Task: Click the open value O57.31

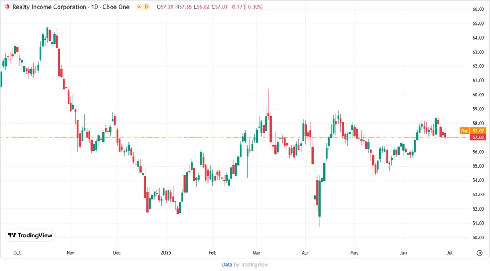Action: point(164,7)
